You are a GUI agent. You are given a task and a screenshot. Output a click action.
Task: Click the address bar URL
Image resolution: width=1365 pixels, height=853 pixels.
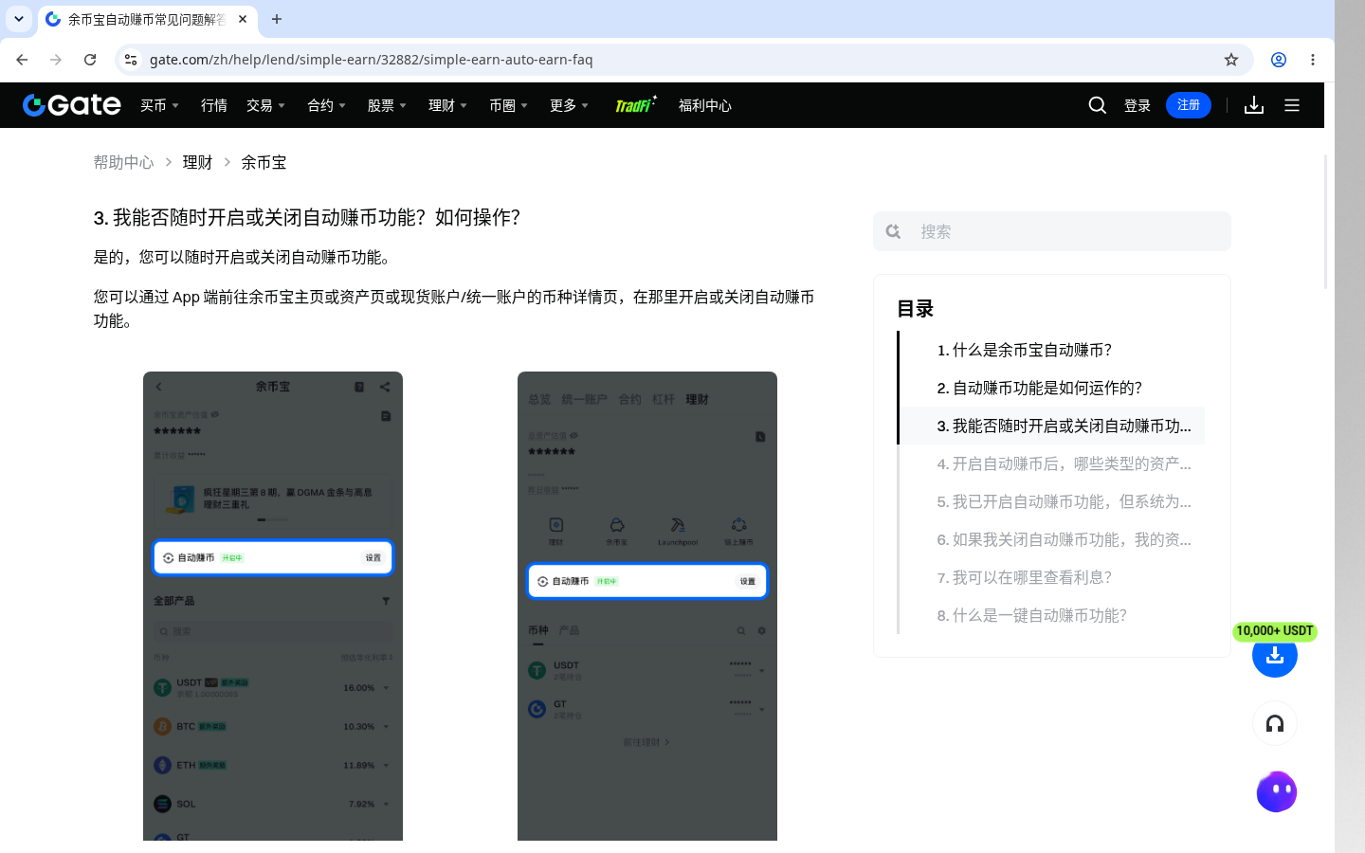(371, 60)
